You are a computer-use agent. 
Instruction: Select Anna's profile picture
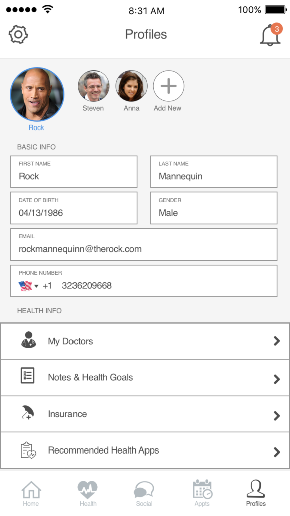(x=131, y=86)
